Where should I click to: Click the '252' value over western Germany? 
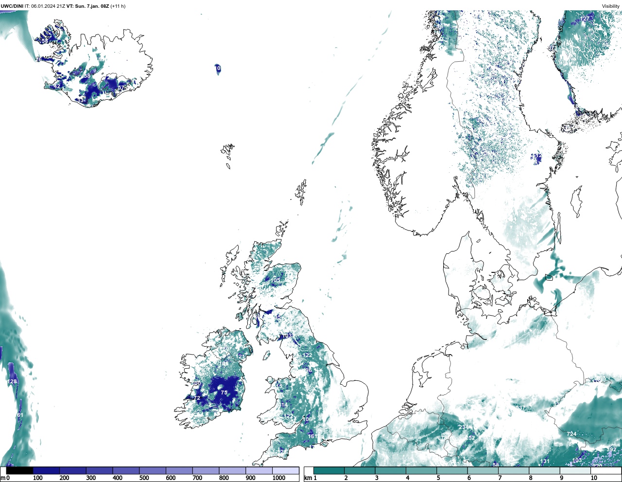(470, 438)
